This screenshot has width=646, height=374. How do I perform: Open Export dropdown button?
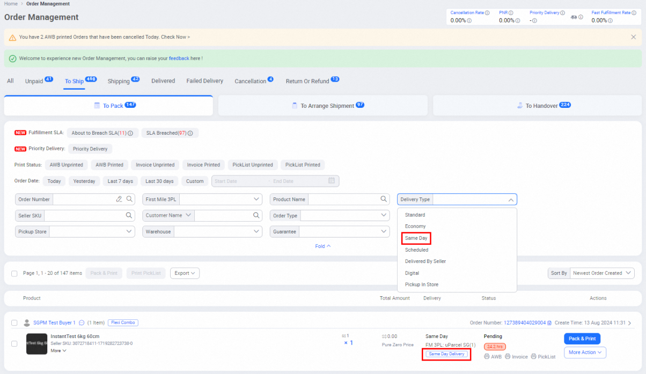pos(185,273)
